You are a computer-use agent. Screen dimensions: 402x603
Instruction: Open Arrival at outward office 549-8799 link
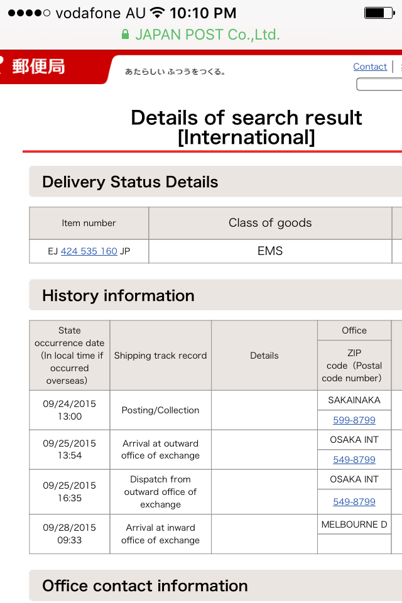[x=354, y=460]
